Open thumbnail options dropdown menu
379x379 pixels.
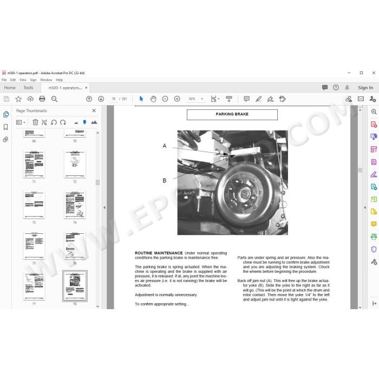[x=21, y=122]
